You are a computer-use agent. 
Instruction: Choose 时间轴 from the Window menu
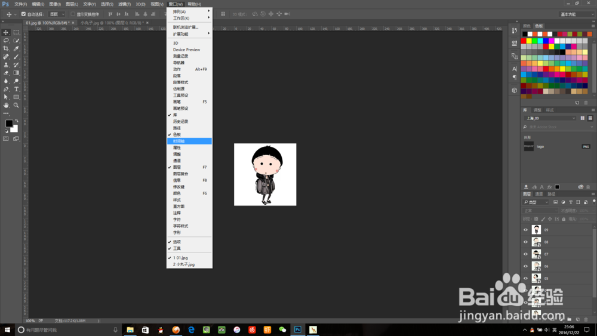point(189,141)
